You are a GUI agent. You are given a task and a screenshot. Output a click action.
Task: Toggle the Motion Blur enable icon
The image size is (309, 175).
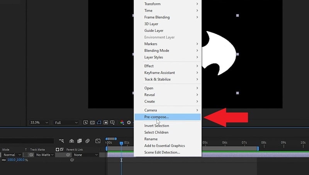coord(88,141)
